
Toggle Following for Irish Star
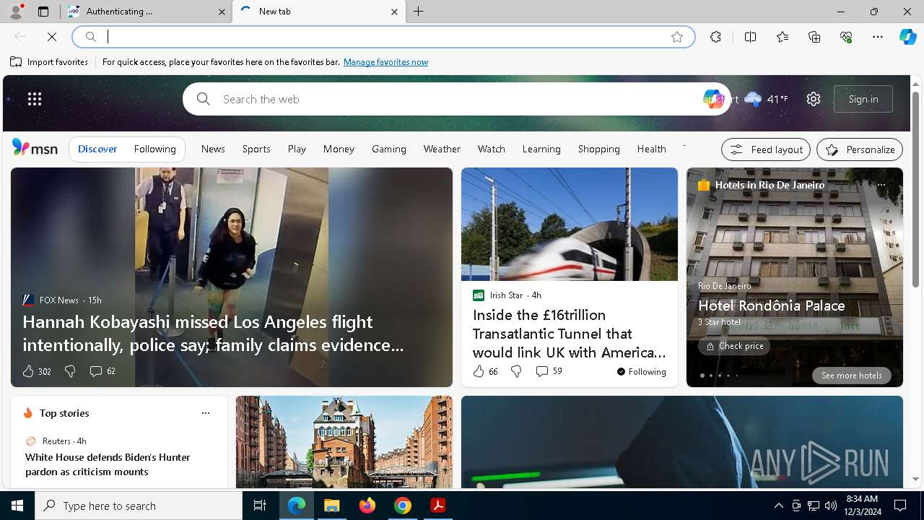click(641, 372)
